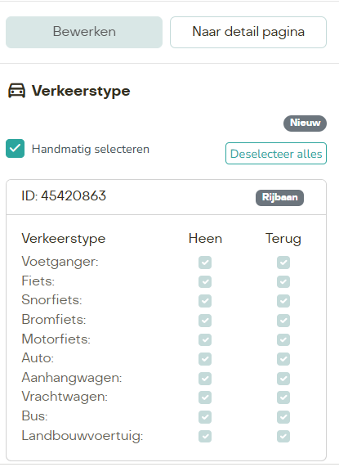The height and width of the screenshot is (476, 339).
Task: Click the Bewerken button
Action: 84,32
